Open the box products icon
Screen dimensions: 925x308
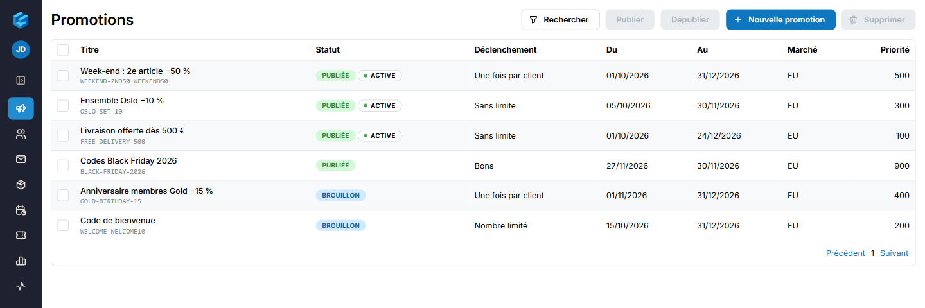(21, 185)
